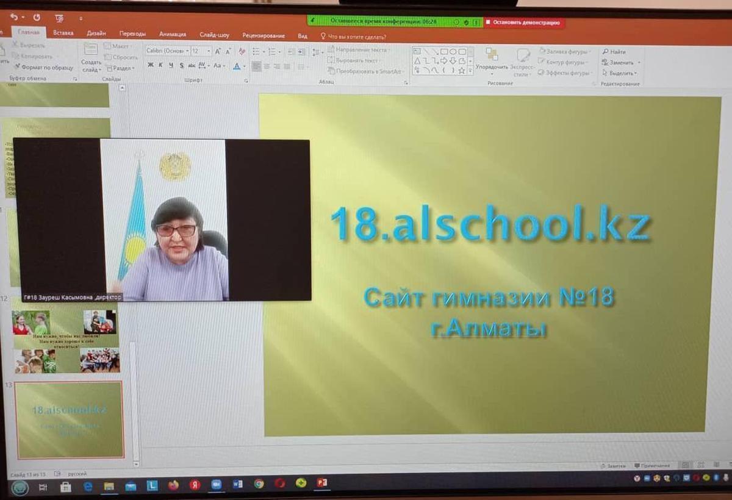Click the increase font size icon
The height and width of the screenshot is (500, 732).
click(x=218, y=51)
